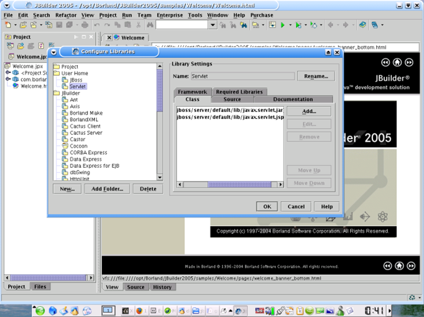Screen dimensions: 424x317
Task: Select the dbSwing library in tree
Action: 79,173
